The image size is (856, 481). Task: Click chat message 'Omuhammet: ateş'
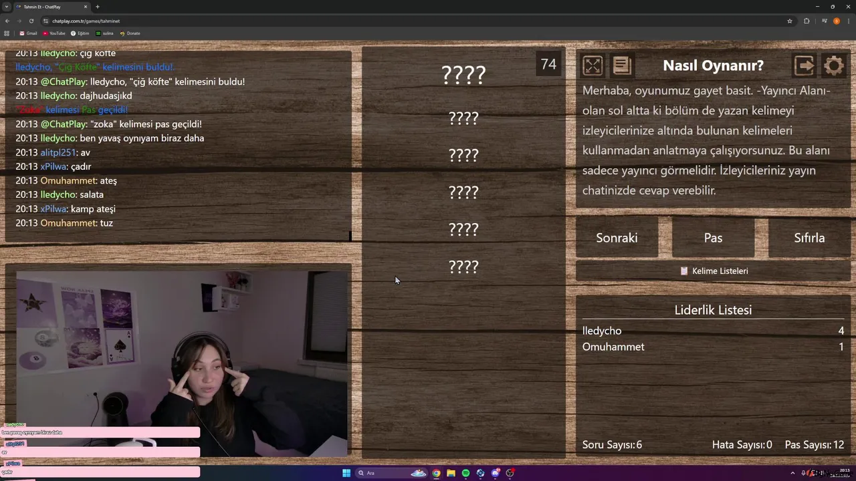[x=66, y=180]
